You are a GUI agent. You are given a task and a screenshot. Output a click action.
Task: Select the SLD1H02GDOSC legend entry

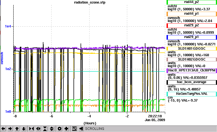point(192,59)
